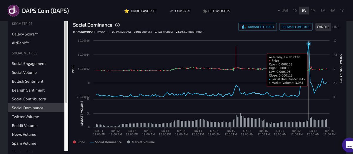
Task: Click the tooltip date Wednesday, Jun 17, 21:00
Action: [x=284, y=57]
